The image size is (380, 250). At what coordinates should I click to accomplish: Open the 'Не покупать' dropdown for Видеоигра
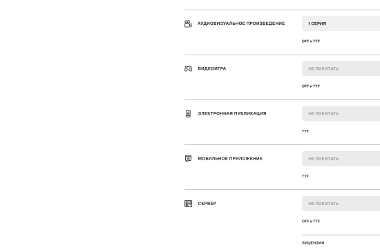coord(341,68)
